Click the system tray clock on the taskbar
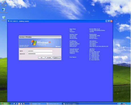 coord(129,104)
